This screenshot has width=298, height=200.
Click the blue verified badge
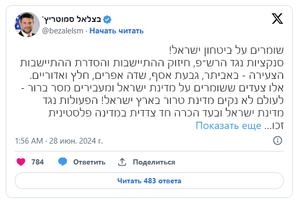tap(107, 19)
